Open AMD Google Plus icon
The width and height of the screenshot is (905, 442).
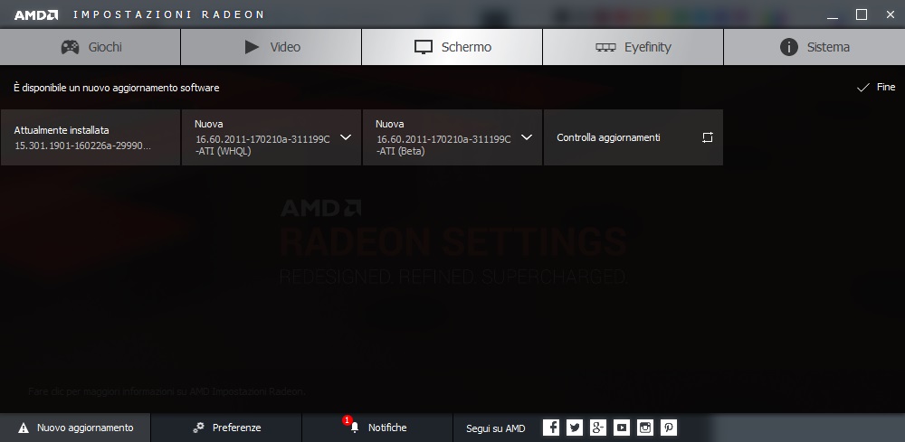[x=598, y=428]
